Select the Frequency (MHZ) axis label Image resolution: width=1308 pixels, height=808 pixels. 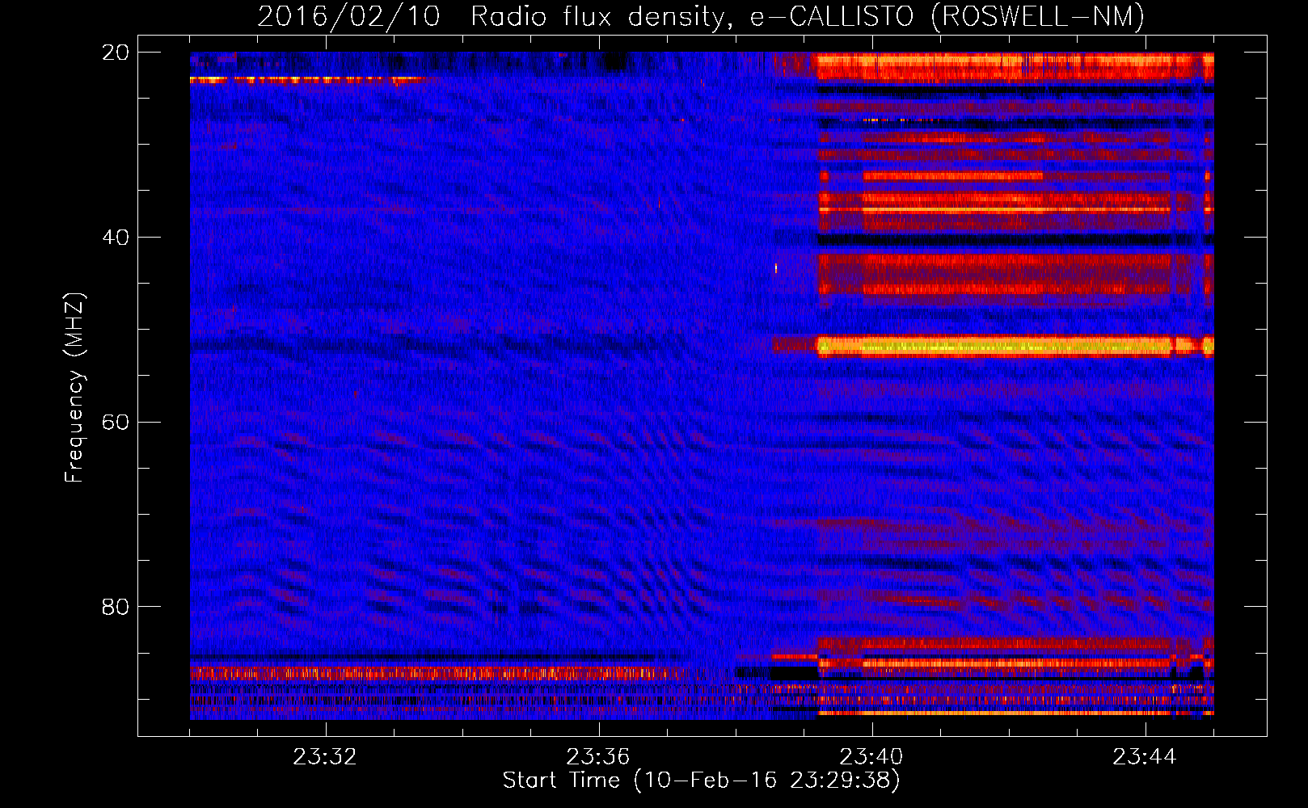click(x=74, y=388)
